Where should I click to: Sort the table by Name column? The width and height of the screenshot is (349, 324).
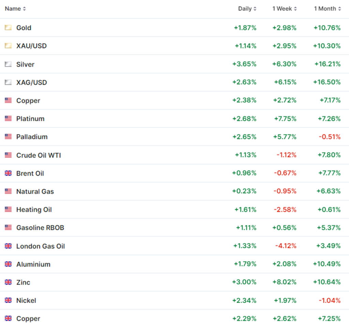pyautogui.click(x=15, y=9)
